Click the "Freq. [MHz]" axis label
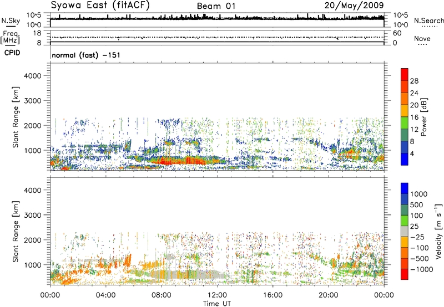The width and height of the screenshot is (444, 307). (x=11, y=37)
